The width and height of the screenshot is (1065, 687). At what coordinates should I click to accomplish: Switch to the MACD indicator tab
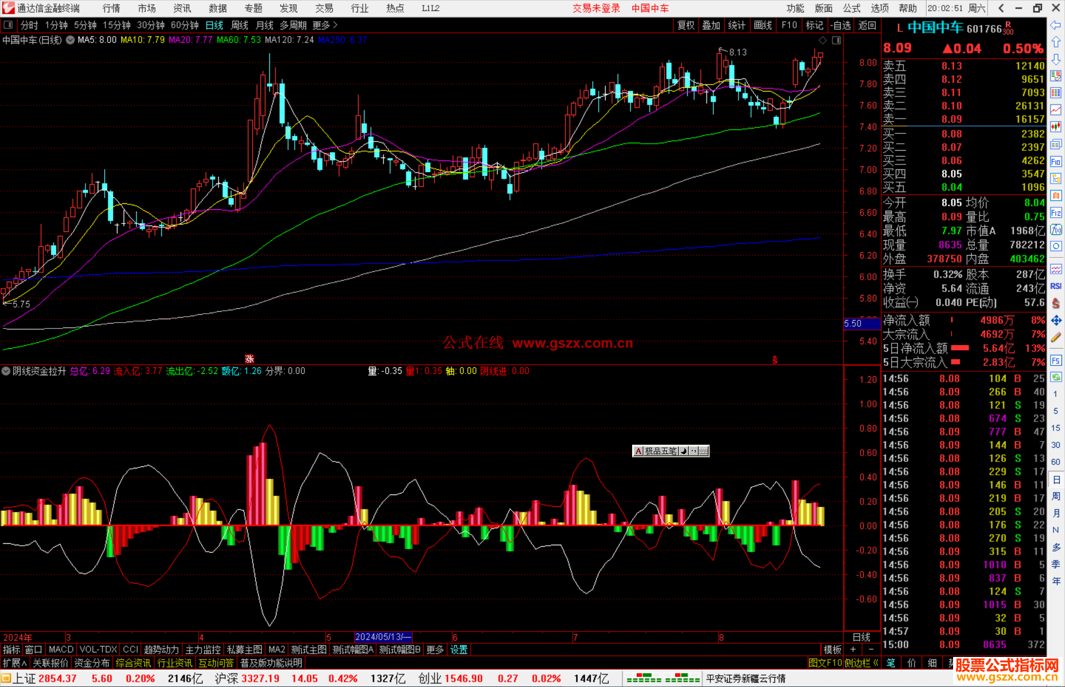point(61,650)
